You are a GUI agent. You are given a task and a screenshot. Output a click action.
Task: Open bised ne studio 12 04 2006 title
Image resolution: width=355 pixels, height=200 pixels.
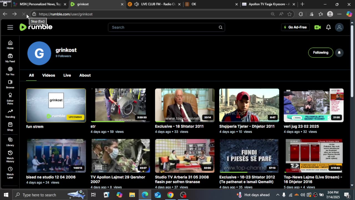tap(51, 177)
